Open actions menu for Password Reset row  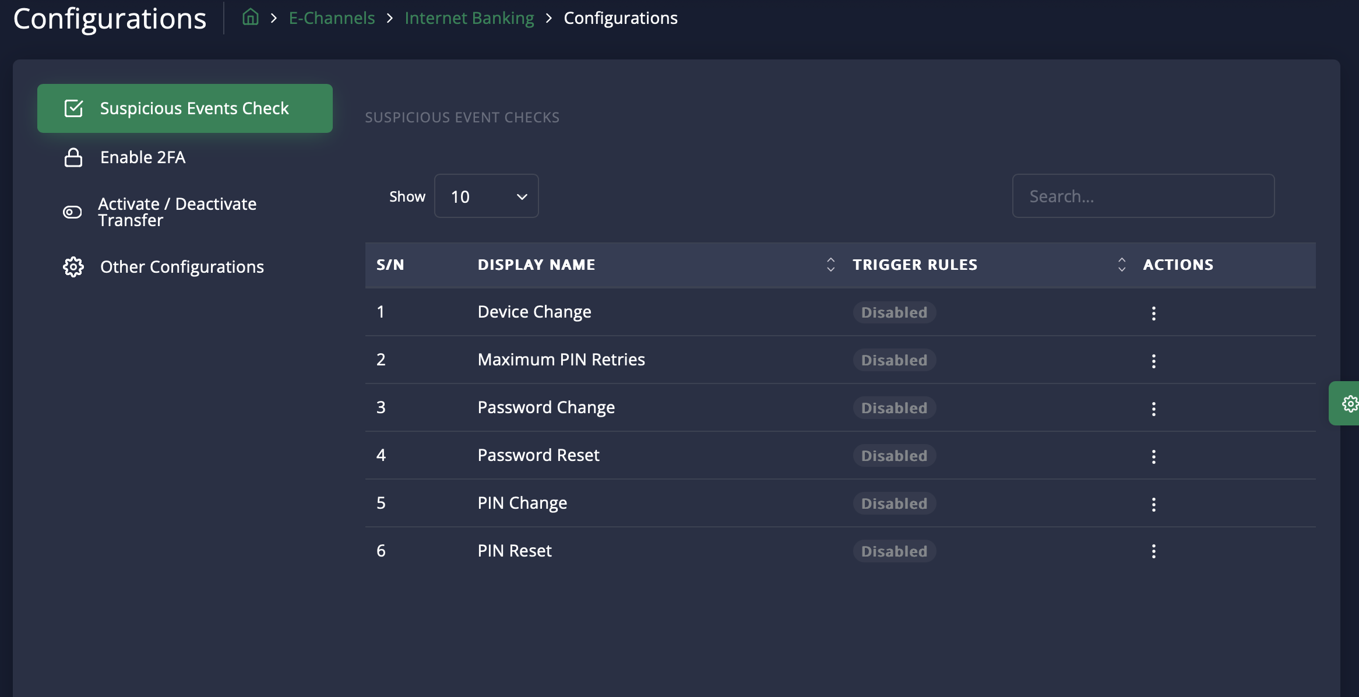1153,456
